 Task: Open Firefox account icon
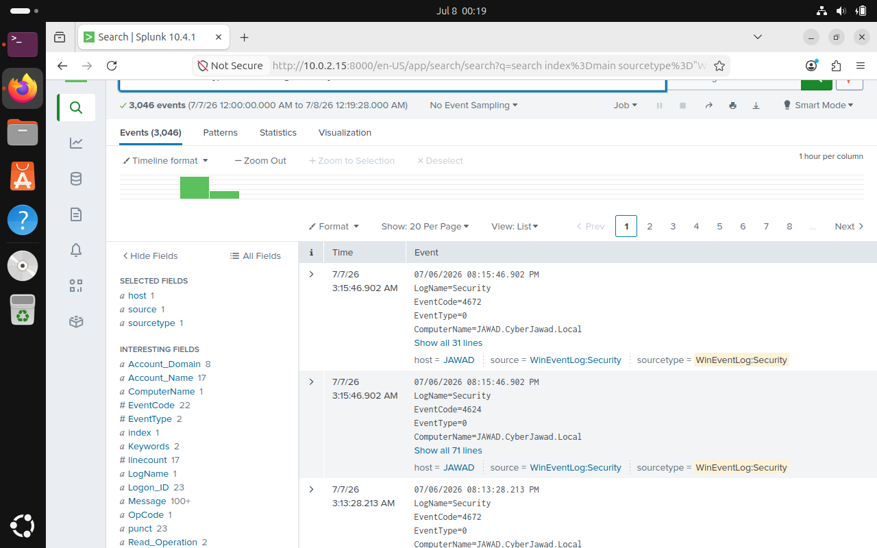(811, 66)
